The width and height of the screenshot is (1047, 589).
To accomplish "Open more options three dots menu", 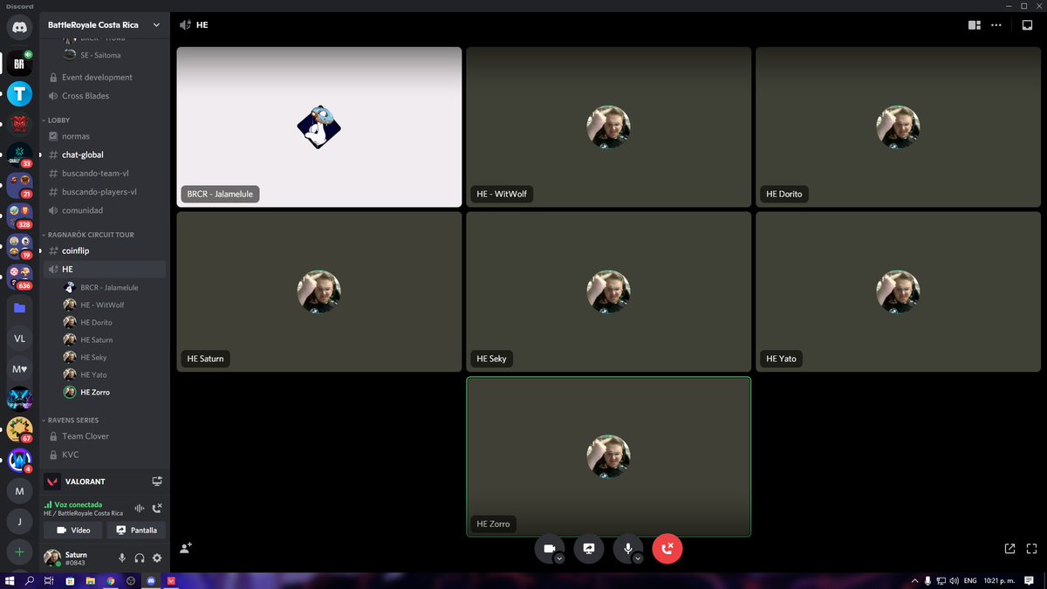I will pyautogui.click(x=996, y=25).
